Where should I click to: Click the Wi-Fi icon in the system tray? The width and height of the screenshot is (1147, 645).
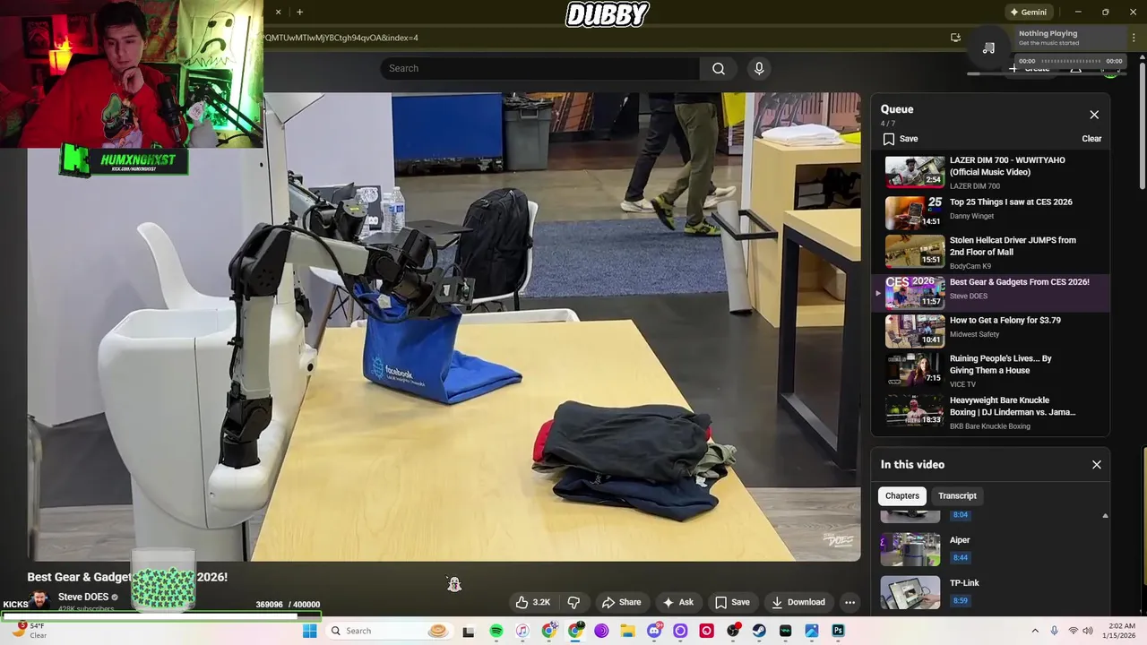point(1073,631)
